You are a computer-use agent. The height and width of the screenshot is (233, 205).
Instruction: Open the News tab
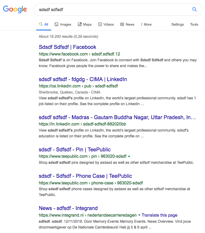(127, 24)
